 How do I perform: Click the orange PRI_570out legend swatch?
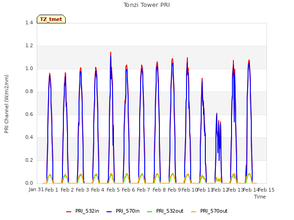(x=193, y=211)
